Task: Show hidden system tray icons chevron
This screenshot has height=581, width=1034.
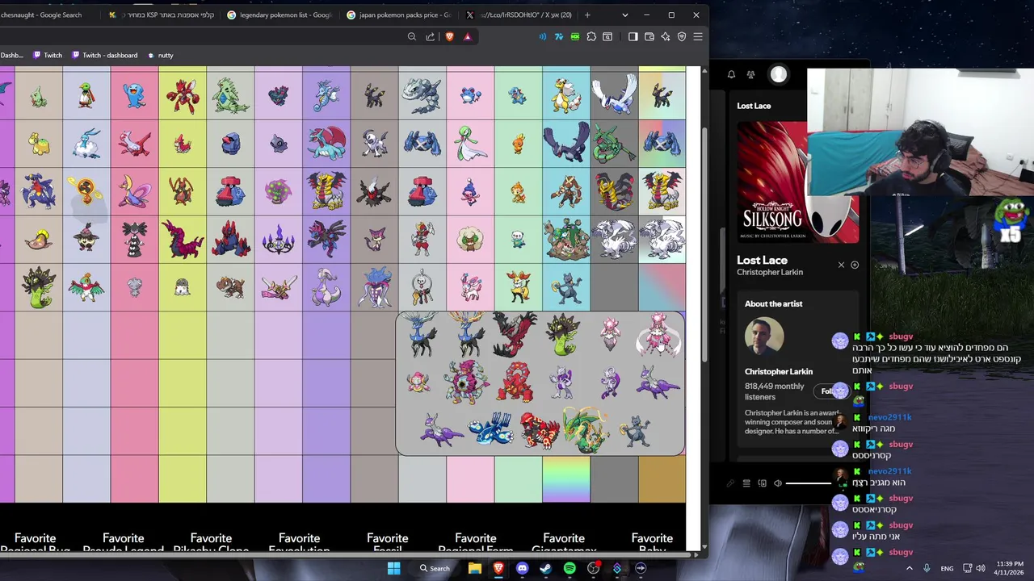Action: pos(910,568)
